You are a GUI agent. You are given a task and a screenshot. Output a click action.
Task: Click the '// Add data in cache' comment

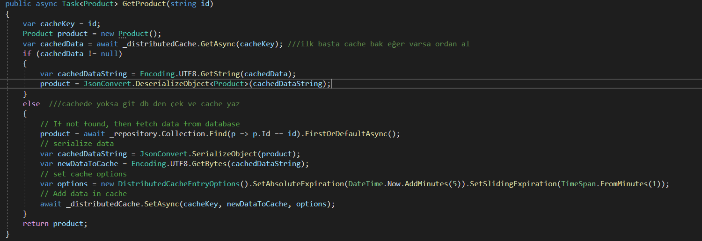(84, 194)
